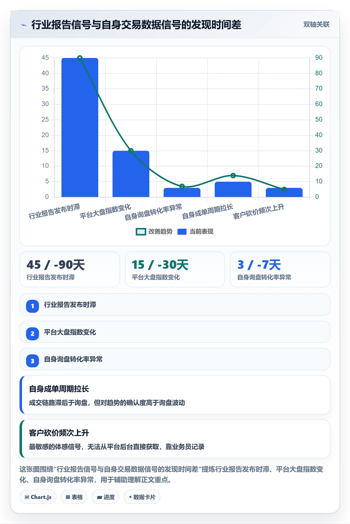Click the lightning icon beside the title
The height and width of the screenshot is (524, 350).
[24, 25]
